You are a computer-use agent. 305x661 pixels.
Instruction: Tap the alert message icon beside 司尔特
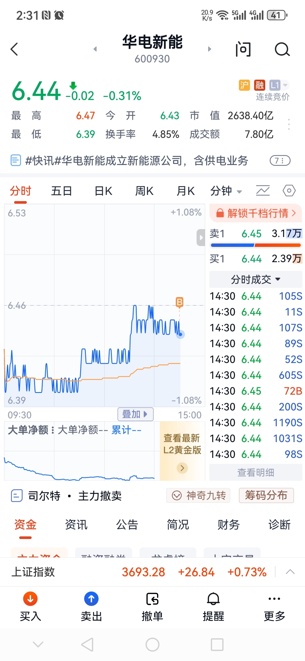click(17, 496)
